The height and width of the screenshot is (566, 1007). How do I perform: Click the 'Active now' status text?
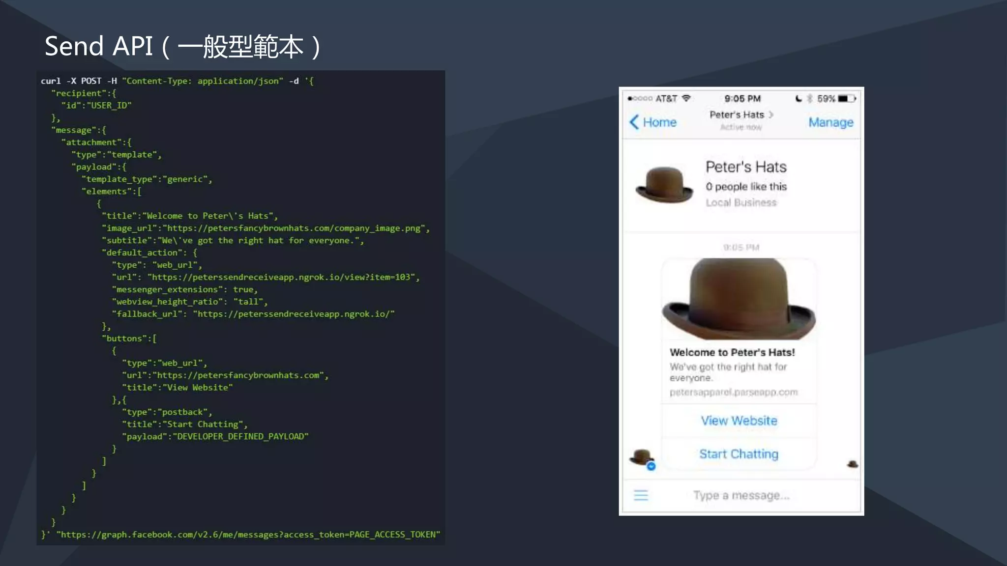point(741,127)
